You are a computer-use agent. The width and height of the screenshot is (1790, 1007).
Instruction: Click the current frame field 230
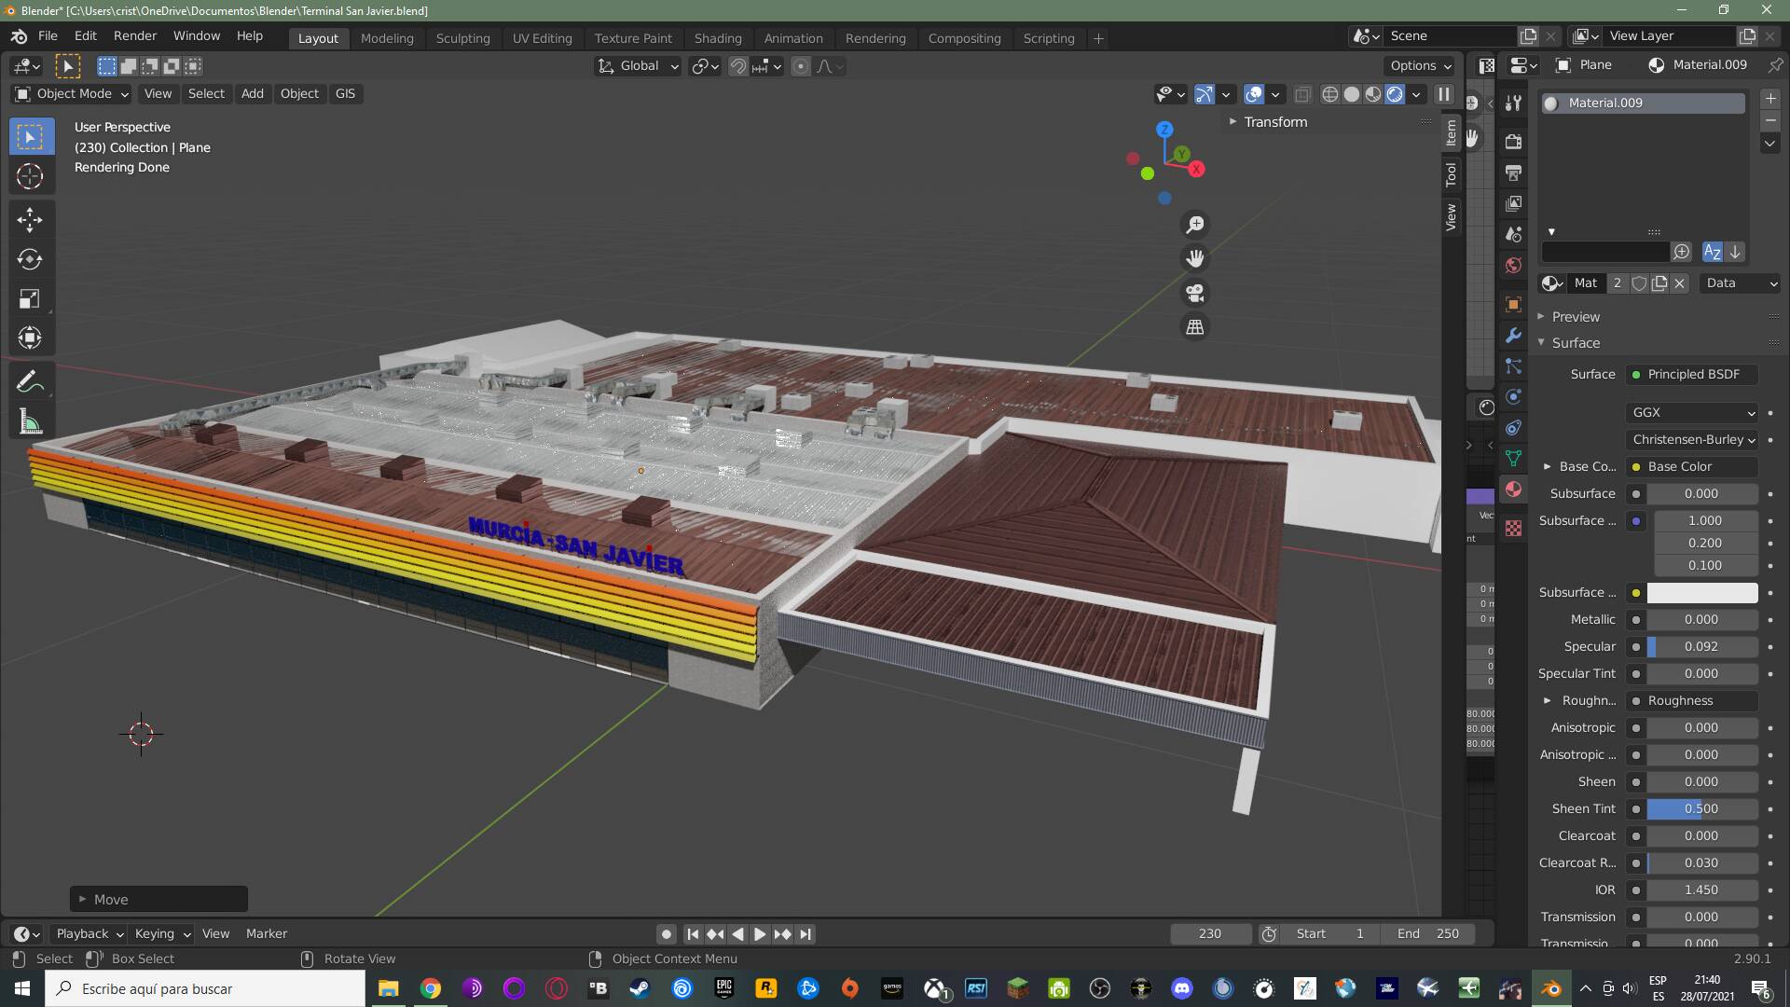(x=1209, y=933)
